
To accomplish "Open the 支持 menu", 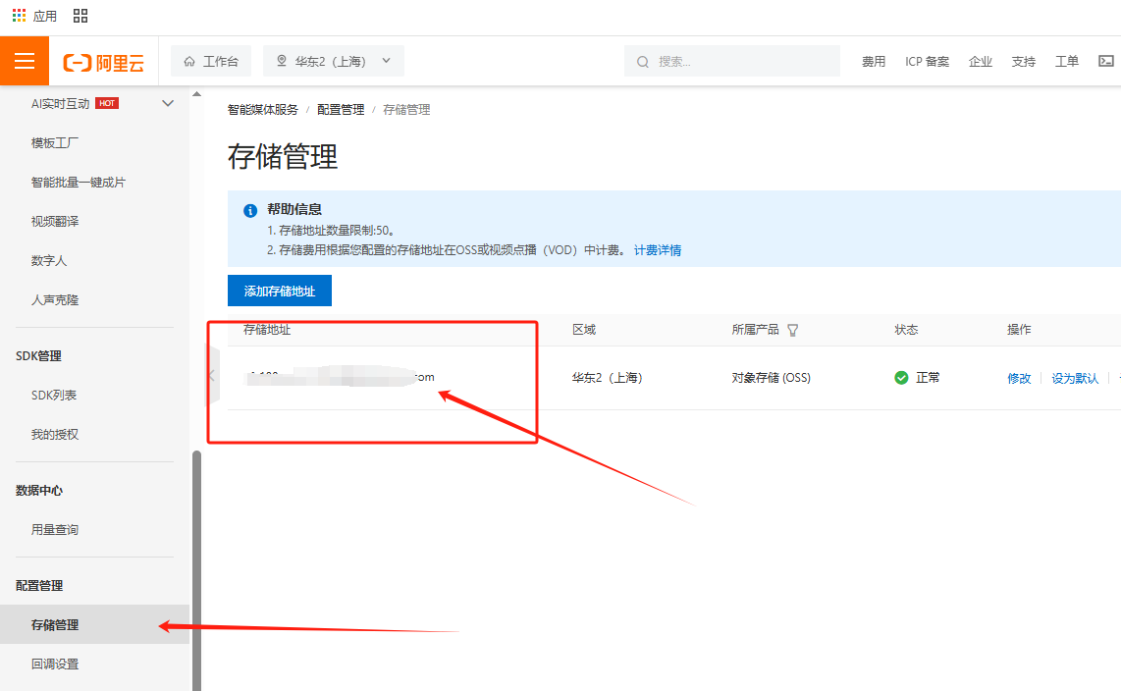I will pyautogui.click(x=1024, y=62).
